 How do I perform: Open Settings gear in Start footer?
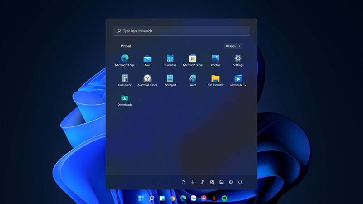point(231,182)
